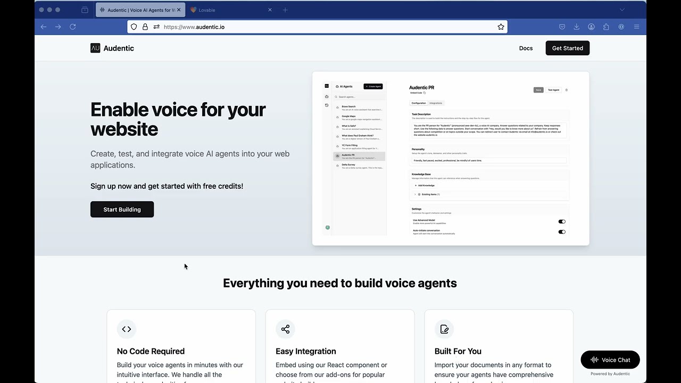681x383 pixels.
Task: Open a new browser tab
Action: point(285,10)
